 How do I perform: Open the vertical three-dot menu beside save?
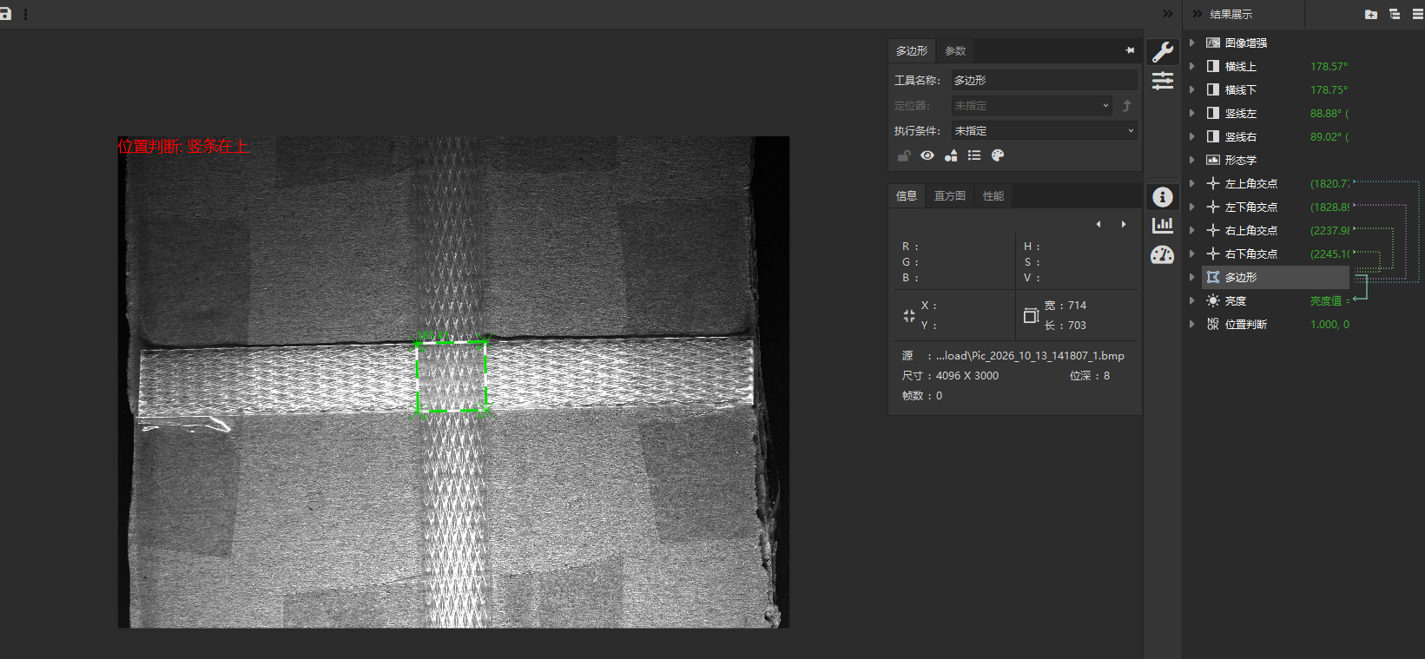coord(26,15)
